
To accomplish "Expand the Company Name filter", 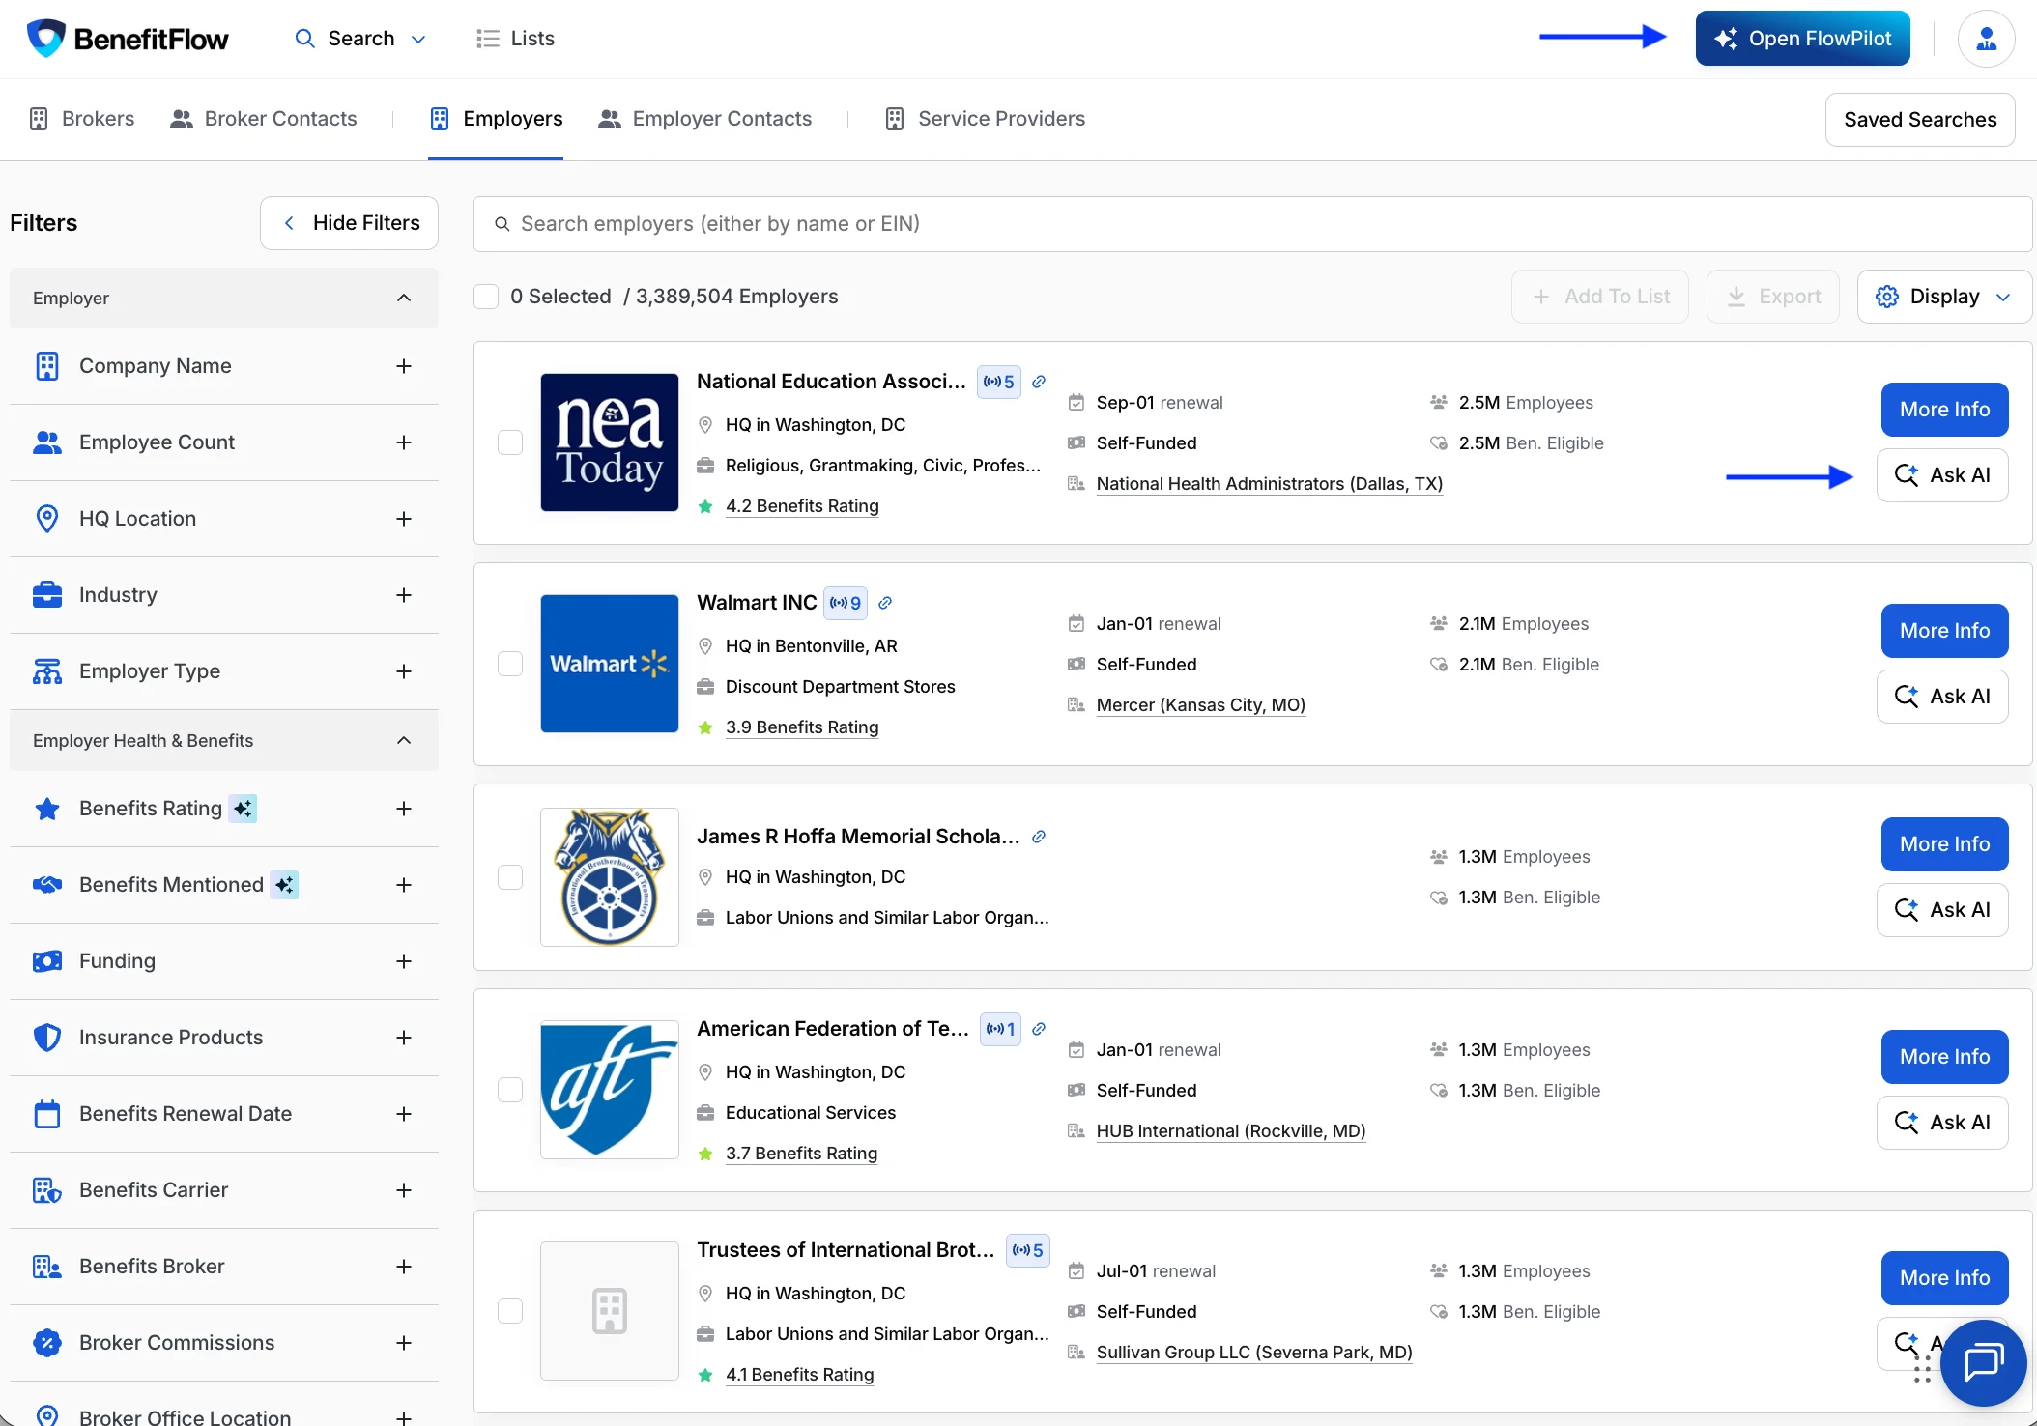I will point(404,366).
